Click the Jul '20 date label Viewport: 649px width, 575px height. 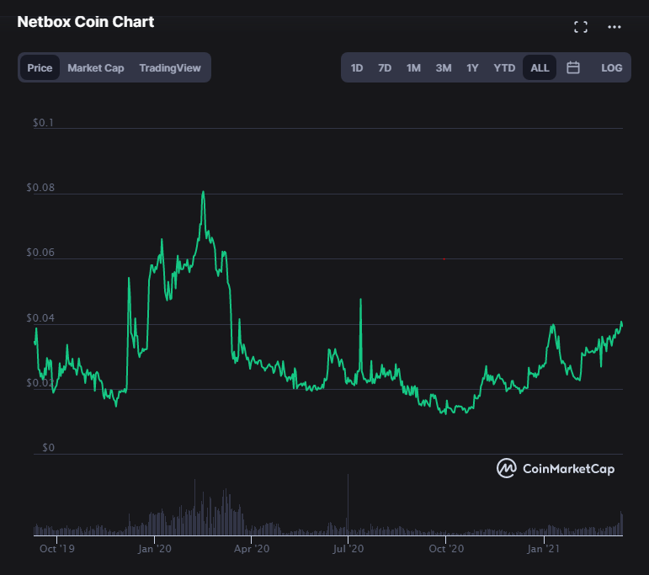(348, 549)
